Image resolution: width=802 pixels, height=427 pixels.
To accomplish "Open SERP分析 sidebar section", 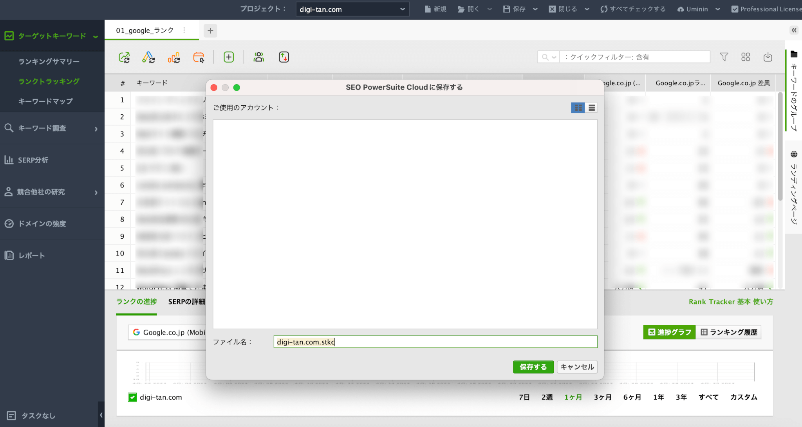I will [x=52, y=160].
